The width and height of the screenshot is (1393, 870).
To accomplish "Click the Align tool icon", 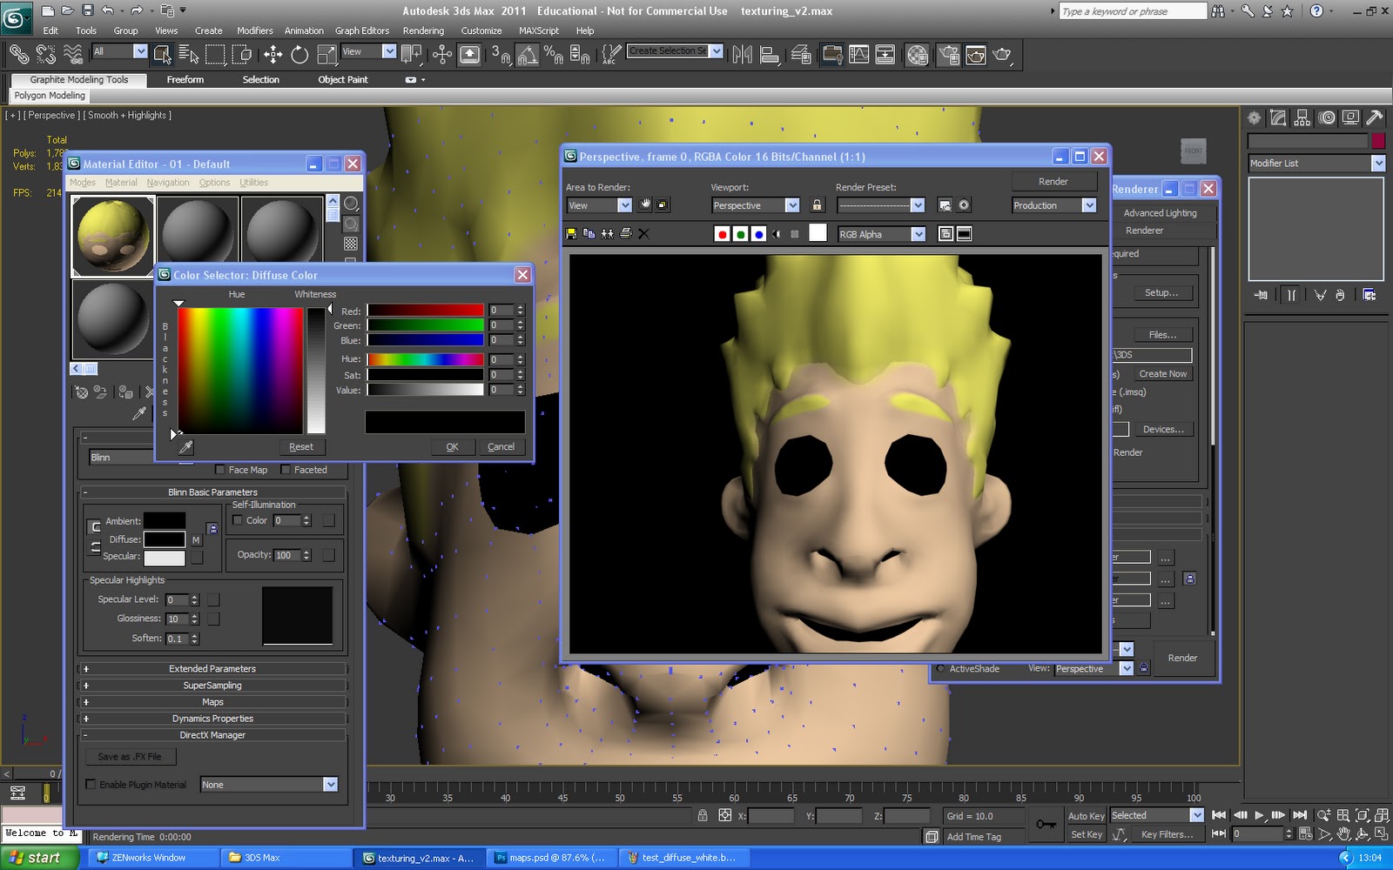I will pyautogui.click(x=769, y=55).
